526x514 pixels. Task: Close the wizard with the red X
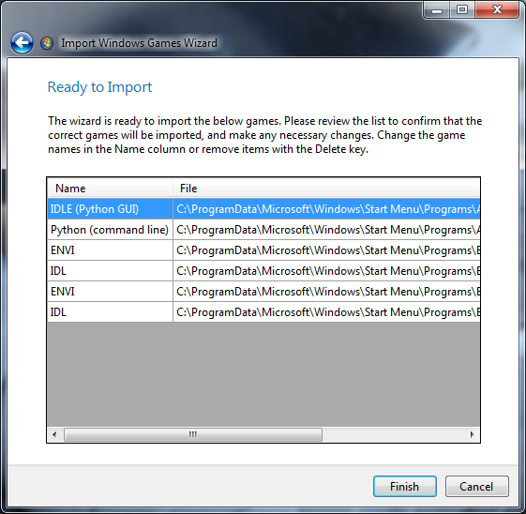(x=497, y=9)
